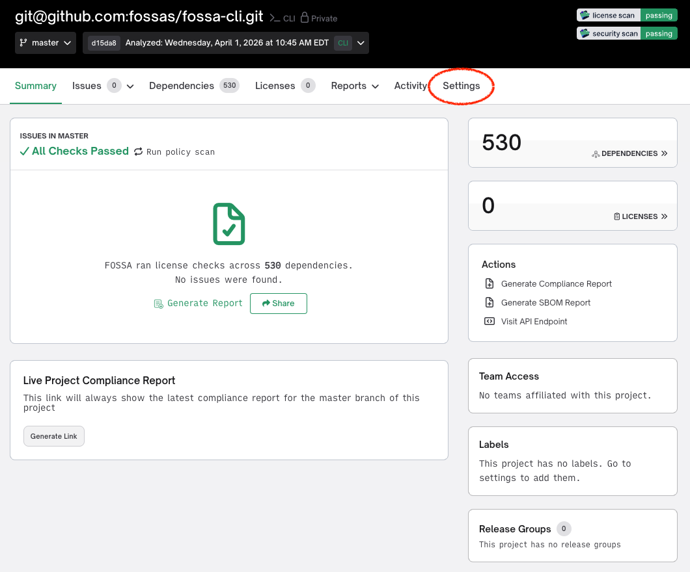This screenshot has height=572, width=690.
Task: Click the git branch icon beside master
Action: [23, 43]
